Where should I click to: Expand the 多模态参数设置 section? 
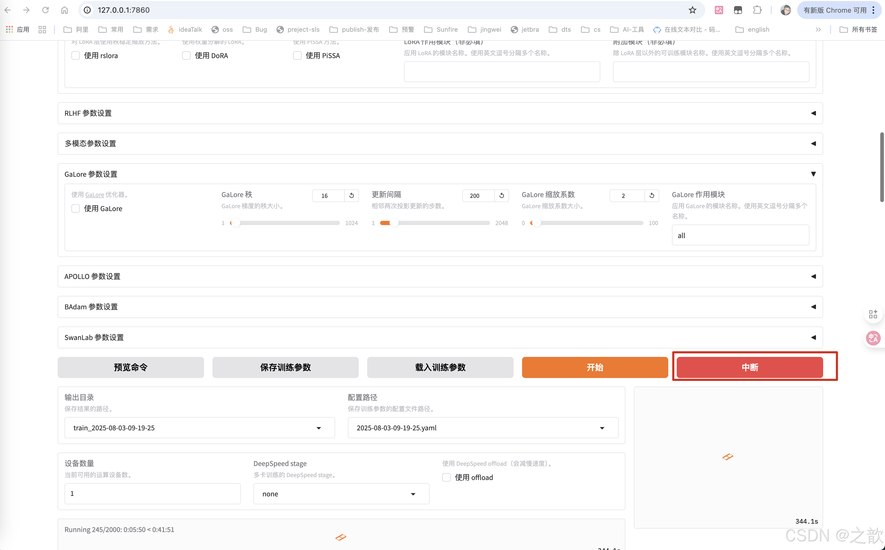(440, 143)
